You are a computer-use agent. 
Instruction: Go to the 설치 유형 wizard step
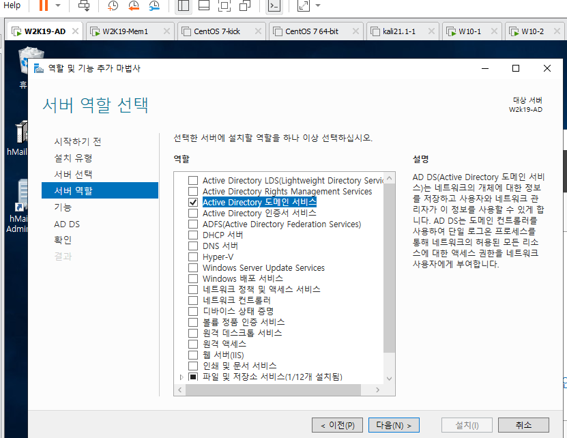(73, 158)
